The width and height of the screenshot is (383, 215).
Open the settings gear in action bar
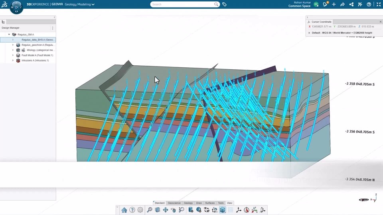(140, 210)
